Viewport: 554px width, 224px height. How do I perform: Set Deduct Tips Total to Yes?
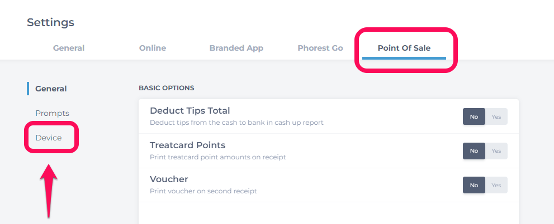(x=496, y=116)
